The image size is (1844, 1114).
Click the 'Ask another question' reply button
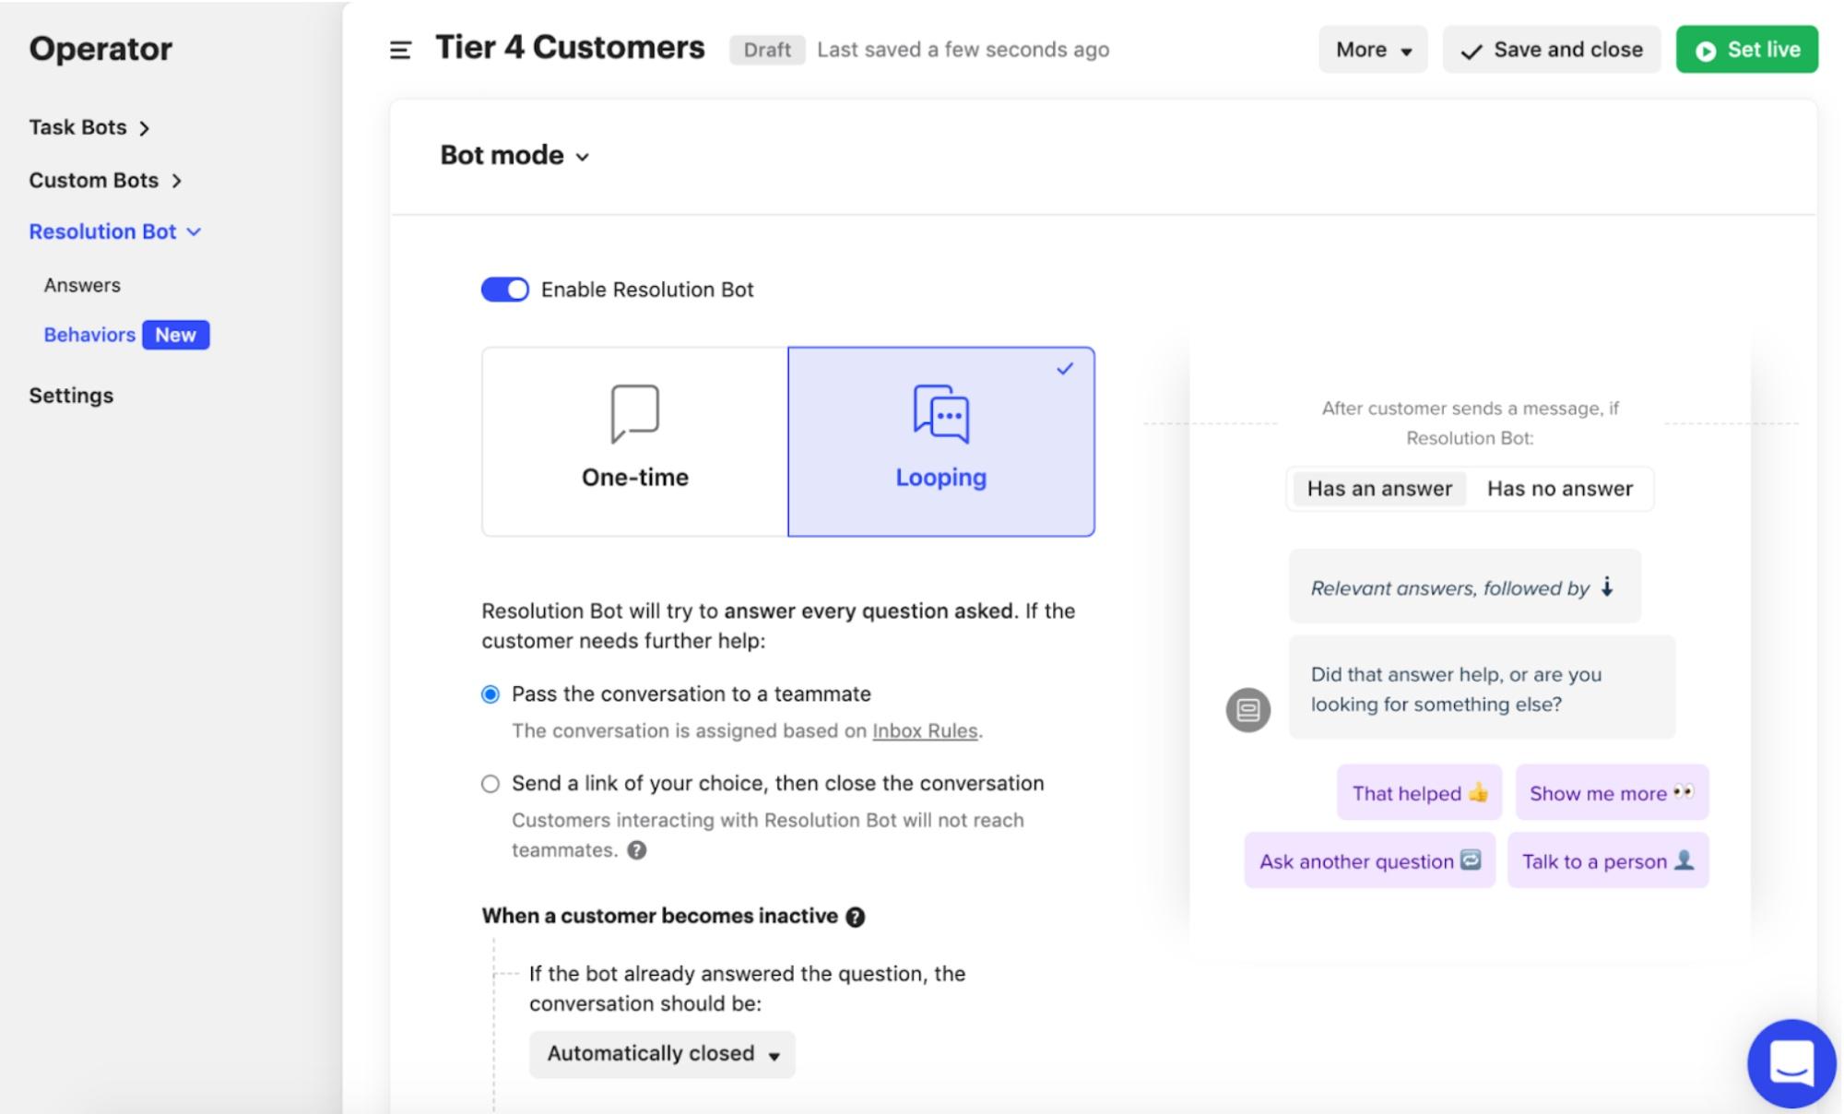(1370, 860)
